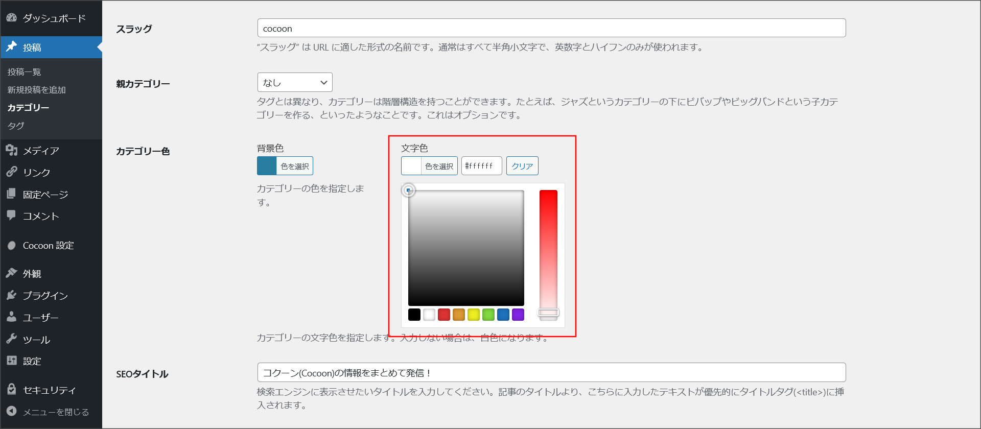Pick the blue palette swatch
981x429 pixels.
[x=503, y=315]
